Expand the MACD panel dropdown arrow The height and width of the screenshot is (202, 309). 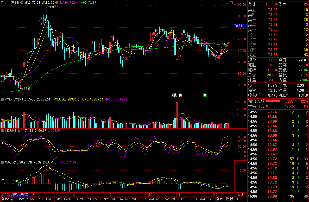point(2,162)
